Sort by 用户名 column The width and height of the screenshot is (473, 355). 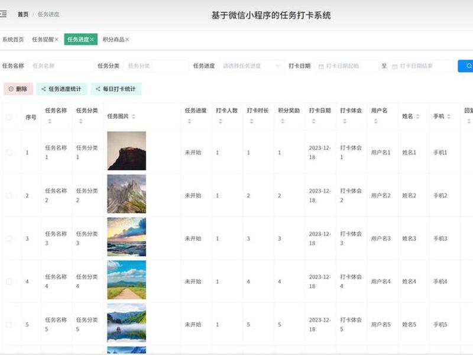[x=375, y=121]
